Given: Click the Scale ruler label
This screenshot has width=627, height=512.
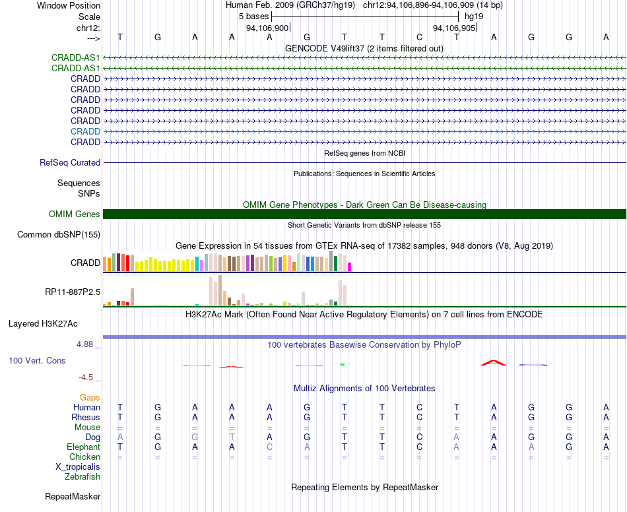Looking at the screenshot, I should click(x=89, y=16).
